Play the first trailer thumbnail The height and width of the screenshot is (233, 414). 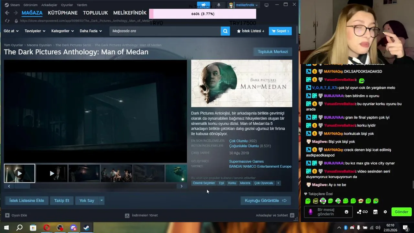19,173
